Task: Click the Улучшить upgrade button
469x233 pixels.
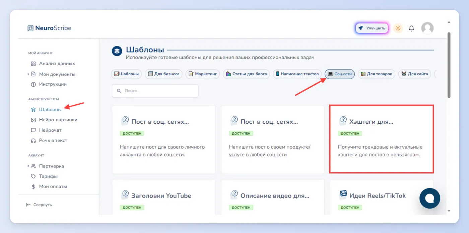Action: tap(372, 28)
